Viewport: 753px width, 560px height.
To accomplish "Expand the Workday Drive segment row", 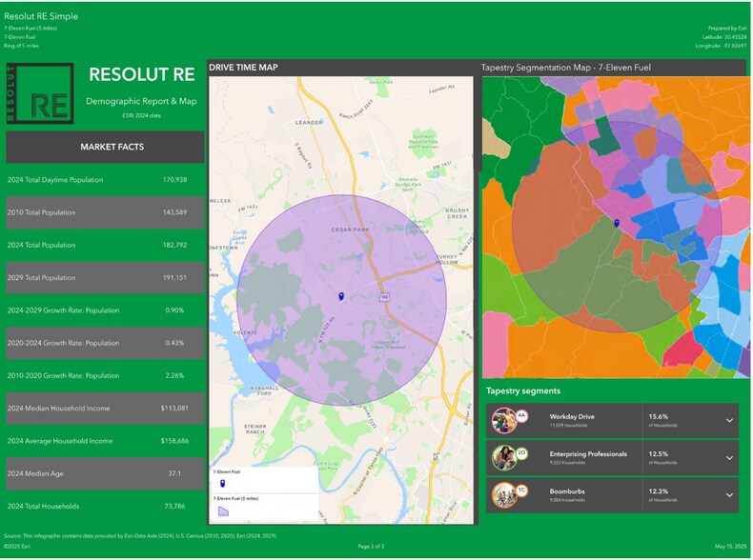I will [x=729, y=420].
